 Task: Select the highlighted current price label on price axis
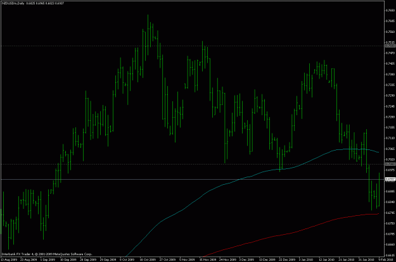tap(390, 179)
